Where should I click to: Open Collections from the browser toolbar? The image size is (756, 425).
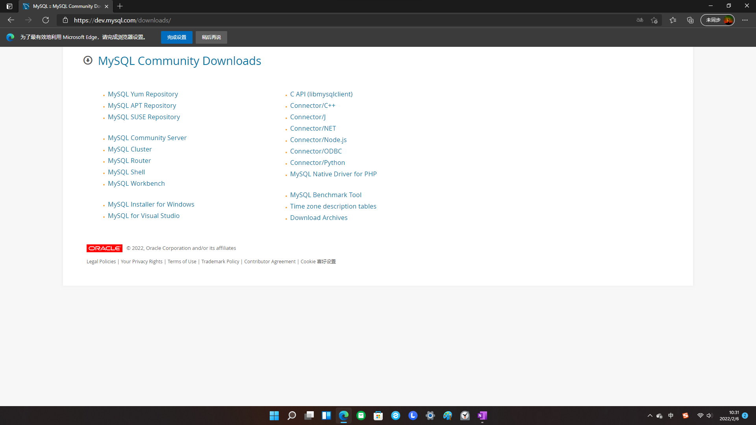pos(690,20)
